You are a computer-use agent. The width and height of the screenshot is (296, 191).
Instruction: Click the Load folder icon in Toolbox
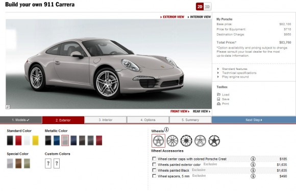click(219, 94)
